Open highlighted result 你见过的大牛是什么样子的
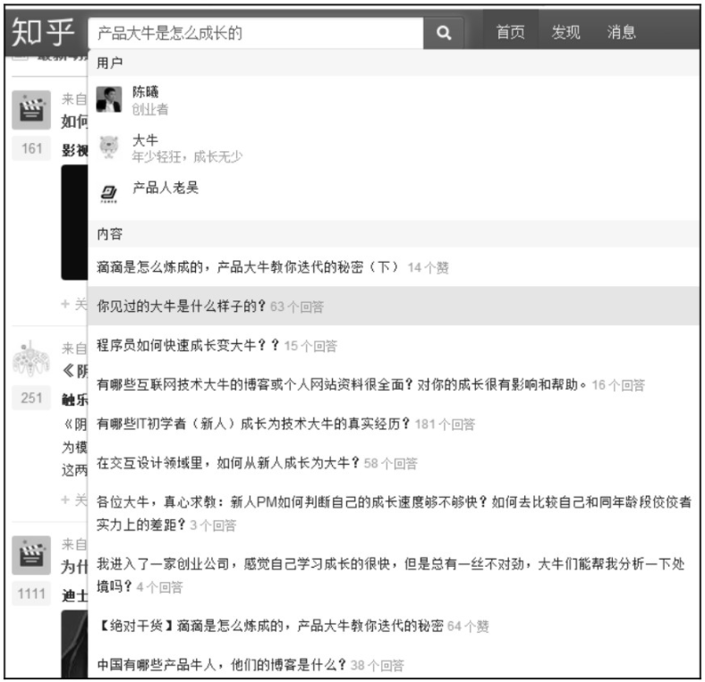This screenshot has height=682, width=705. [x=394, y=306]
